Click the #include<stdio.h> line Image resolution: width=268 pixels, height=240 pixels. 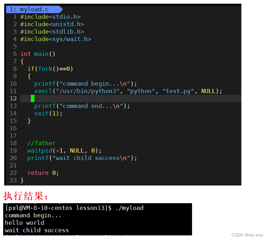coord(50,17)
